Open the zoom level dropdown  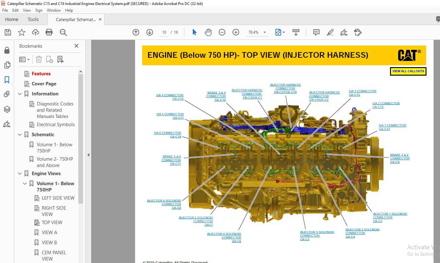tap(265, 32)
